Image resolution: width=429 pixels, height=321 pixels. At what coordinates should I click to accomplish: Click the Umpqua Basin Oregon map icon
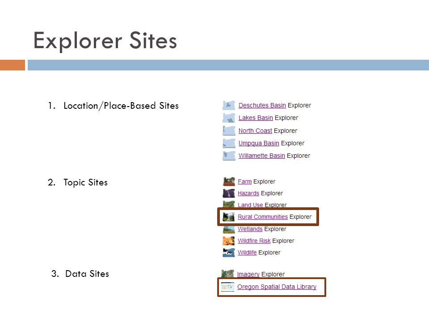tap(229, 143)
